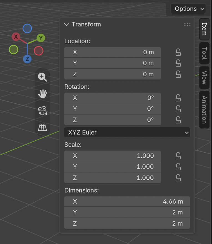Lock the Location Z axis
This screenshot has width=212, height=244.
pos(178,74)
